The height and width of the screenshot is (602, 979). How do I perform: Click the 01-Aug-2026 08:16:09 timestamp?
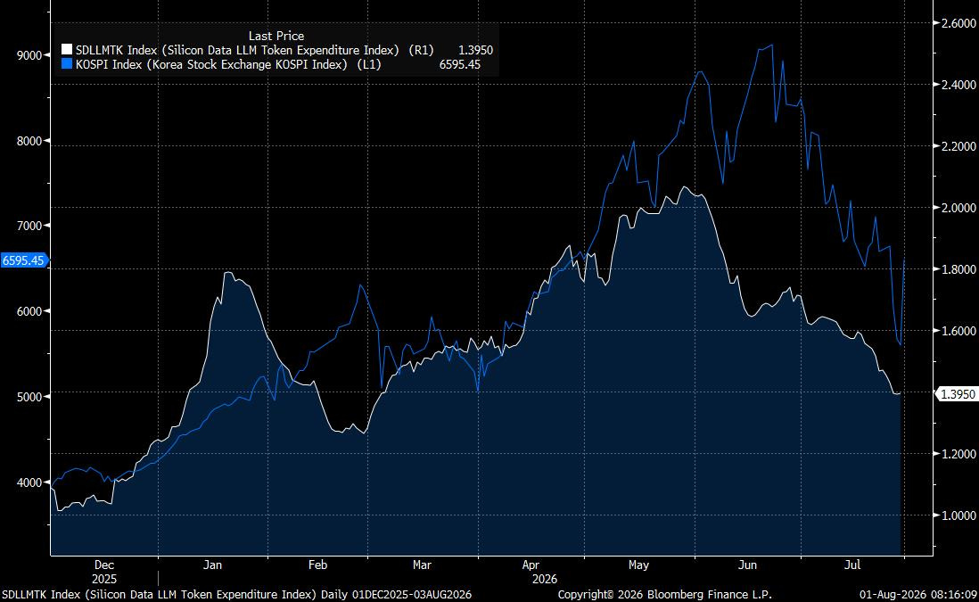click(x=917, y=595)
